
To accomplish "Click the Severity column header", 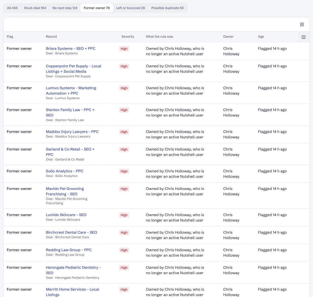I will coord(128,36).
